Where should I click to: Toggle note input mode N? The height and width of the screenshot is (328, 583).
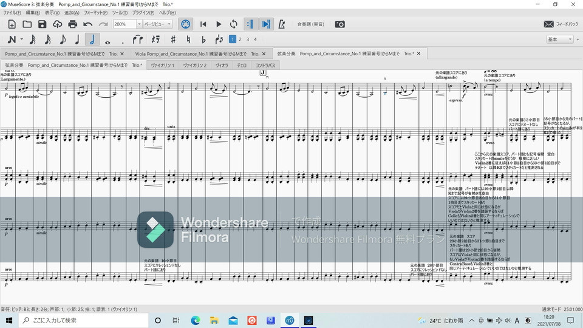coord(12,39)
